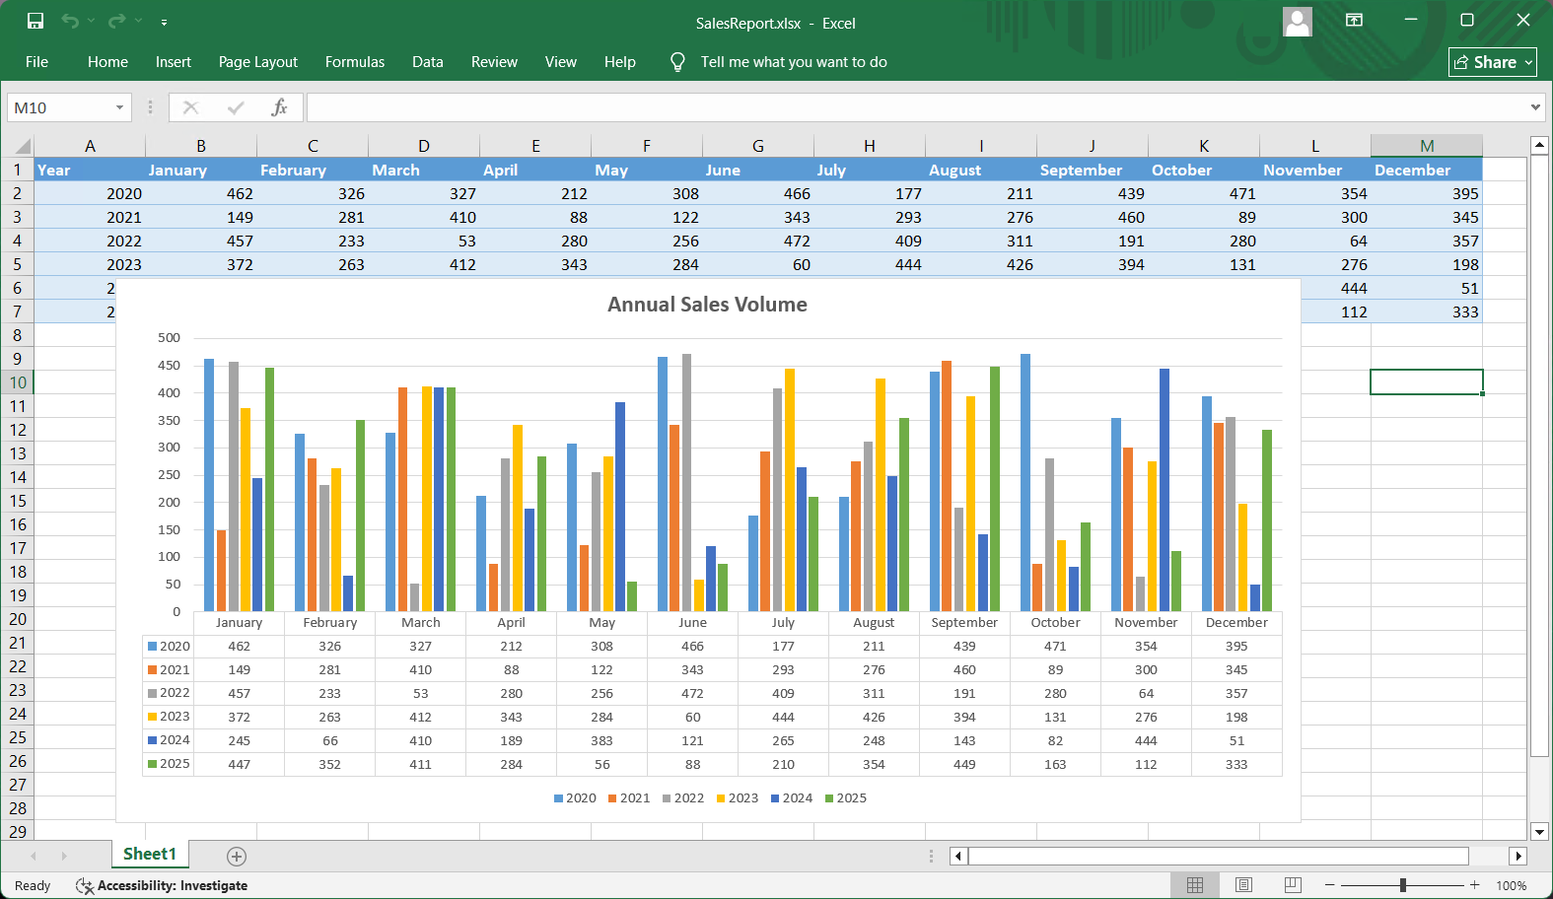Click Accessibility: Investigate in status bar

point(163,885)
